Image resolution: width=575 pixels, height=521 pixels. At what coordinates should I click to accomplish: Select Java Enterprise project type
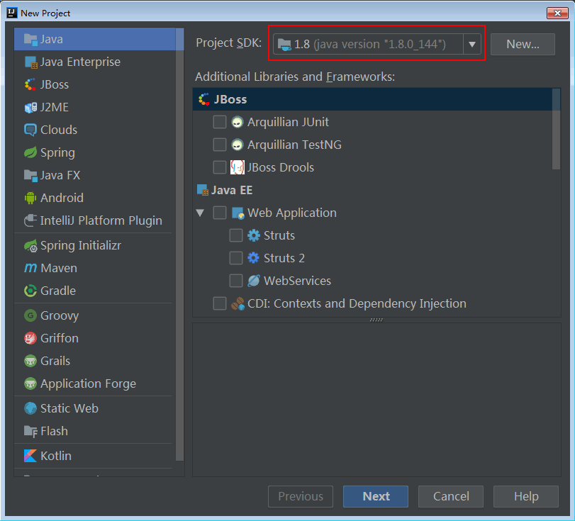[95, 62]
